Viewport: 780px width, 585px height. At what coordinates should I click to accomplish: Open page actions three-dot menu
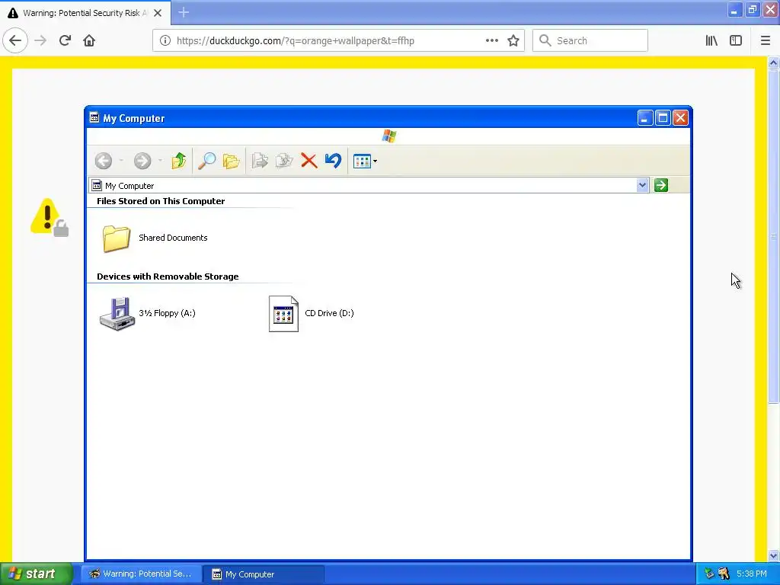(492, 40)
